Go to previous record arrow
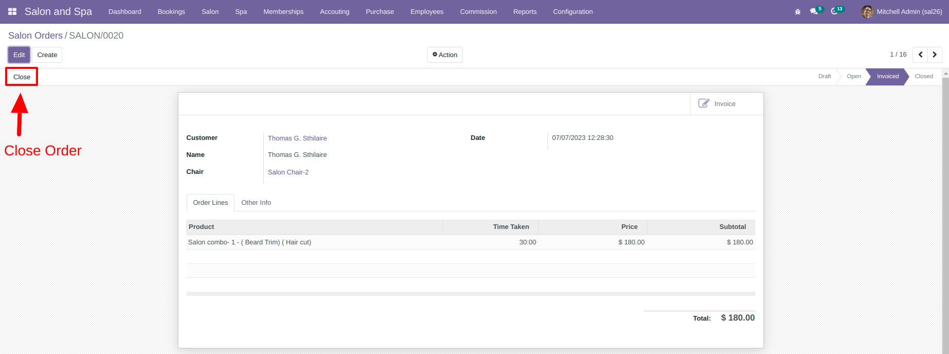The width and height of the screenshot is (949, 354). coord(920,55)
